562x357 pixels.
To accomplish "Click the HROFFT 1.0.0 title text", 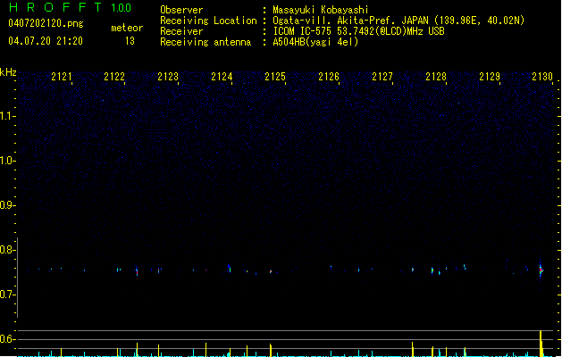I will pyautogui.click(x=70, y=7).
